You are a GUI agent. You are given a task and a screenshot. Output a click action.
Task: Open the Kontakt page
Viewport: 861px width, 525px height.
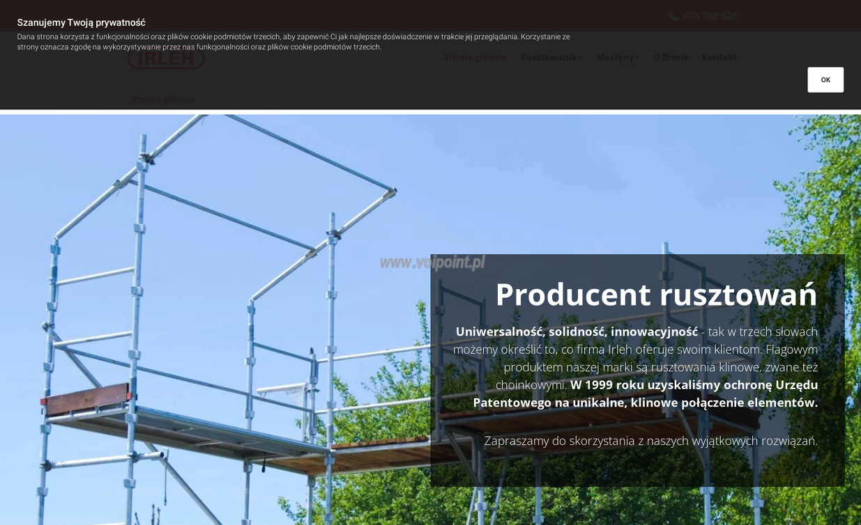[x=719, y=57]
